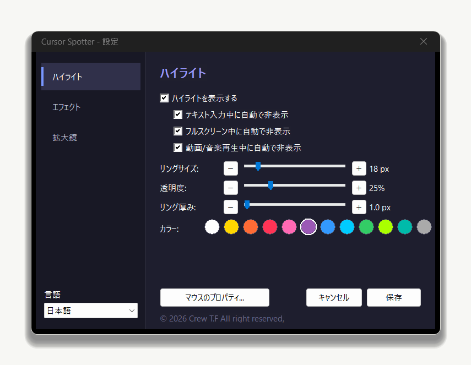
Task: Click the 保存 button
Action: pos(394,297)
